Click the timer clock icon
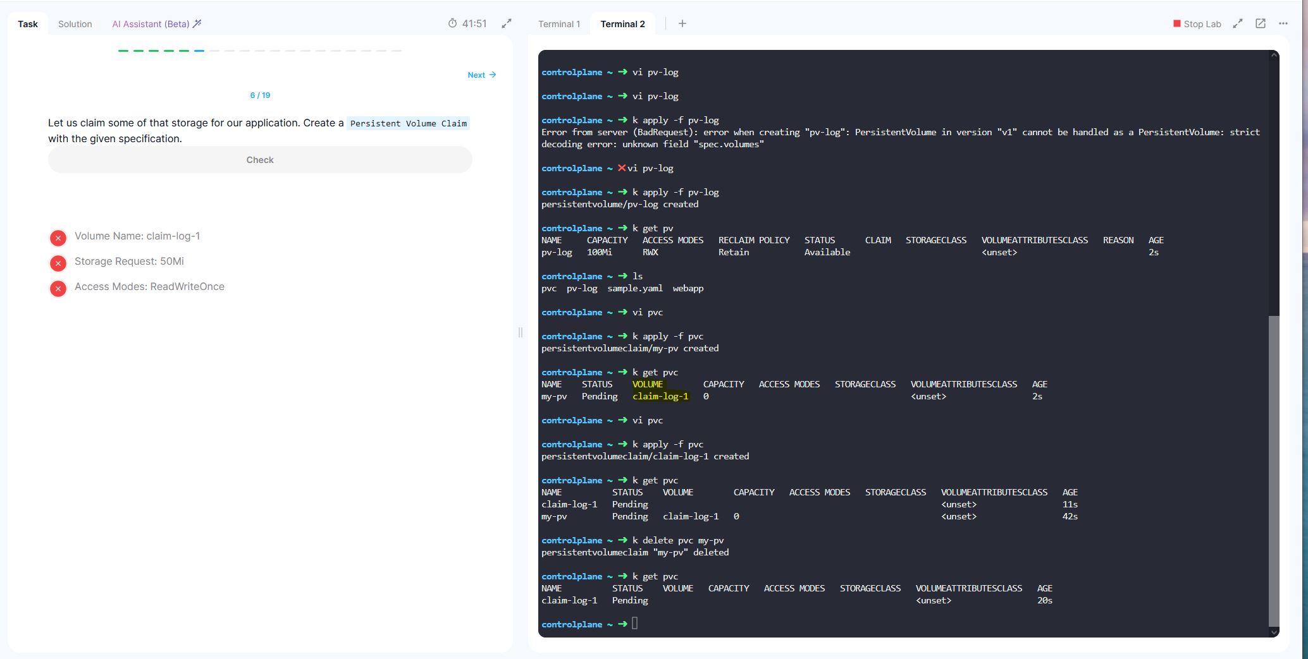Screen dimensions: 1308x659 (x=452, y=24)
